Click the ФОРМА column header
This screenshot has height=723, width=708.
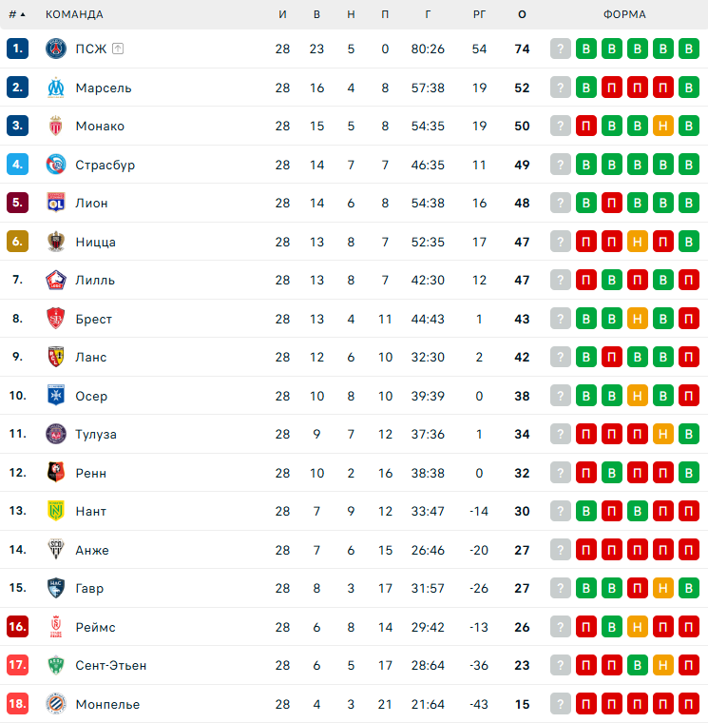624,14
